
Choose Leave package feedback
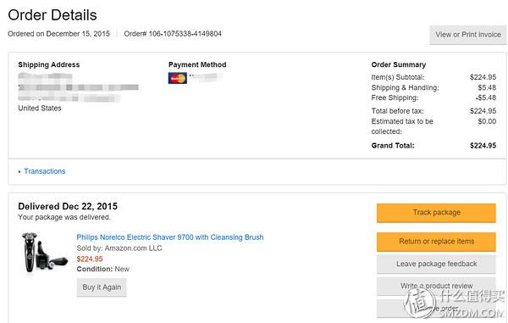click(x=436, y=264)
